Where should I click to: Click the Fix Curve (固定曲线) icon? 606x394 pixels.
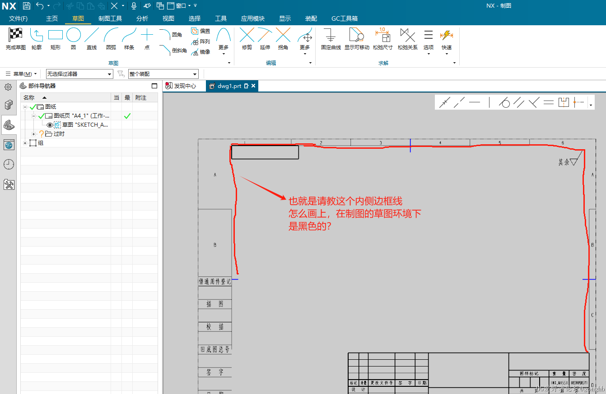point(331,35)
